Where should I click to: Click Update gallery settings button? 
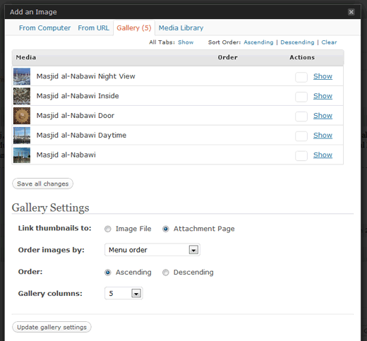(x=52, y=327)
